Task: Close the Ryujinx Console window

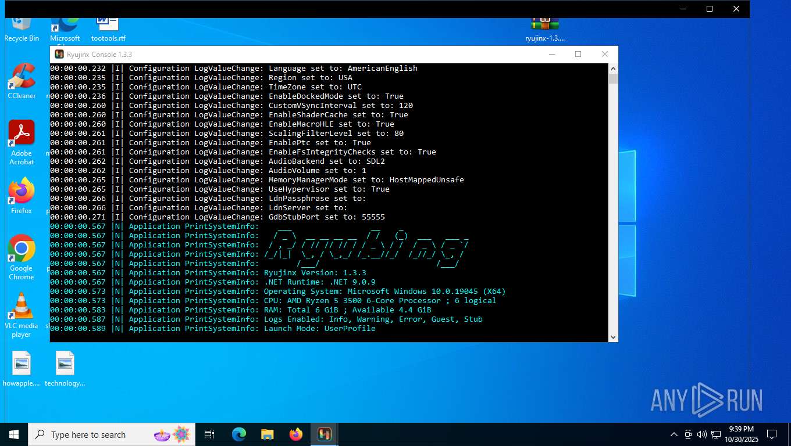Action: [x=605, y=54]
